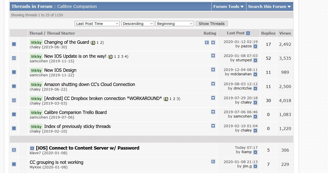
Task: Click sticky pin icon on Changing of the Guard
Action: [213, 42]
